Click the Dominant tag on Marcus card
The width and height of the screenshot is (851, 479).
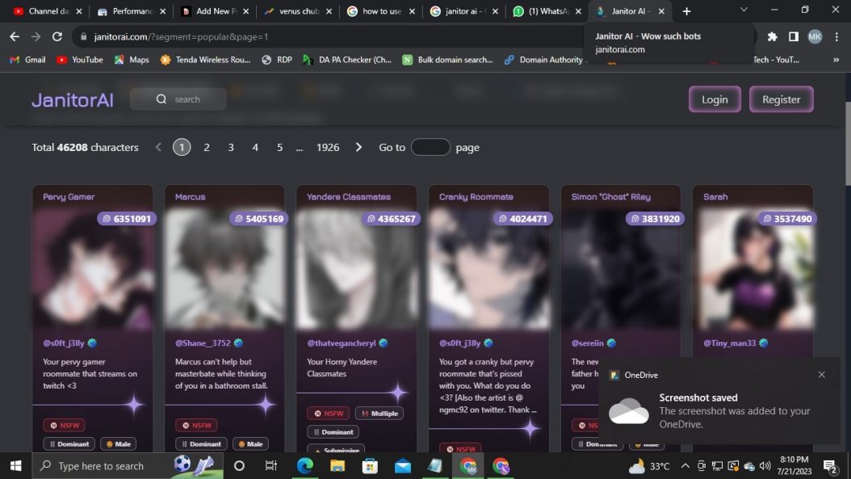coord(201,443)
